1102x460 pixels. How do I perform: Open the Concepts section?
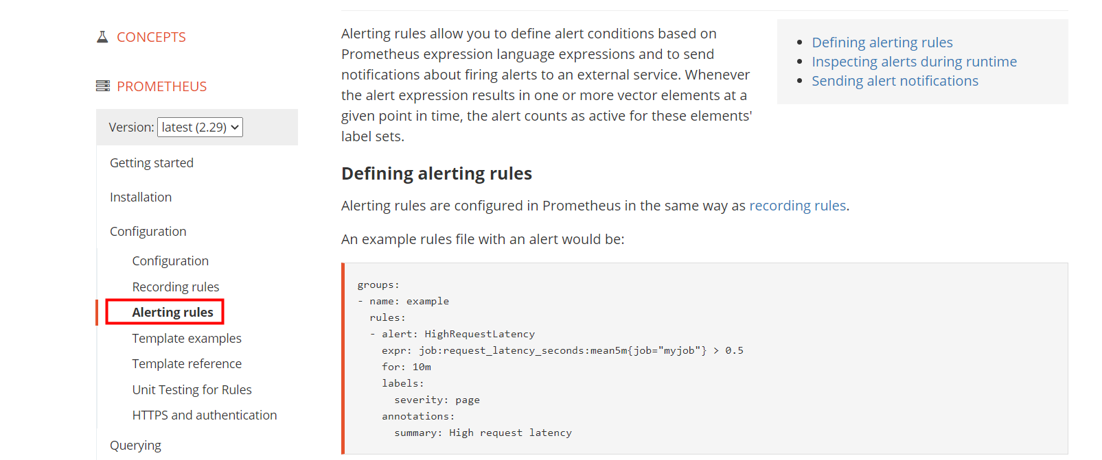pos(151,37)
